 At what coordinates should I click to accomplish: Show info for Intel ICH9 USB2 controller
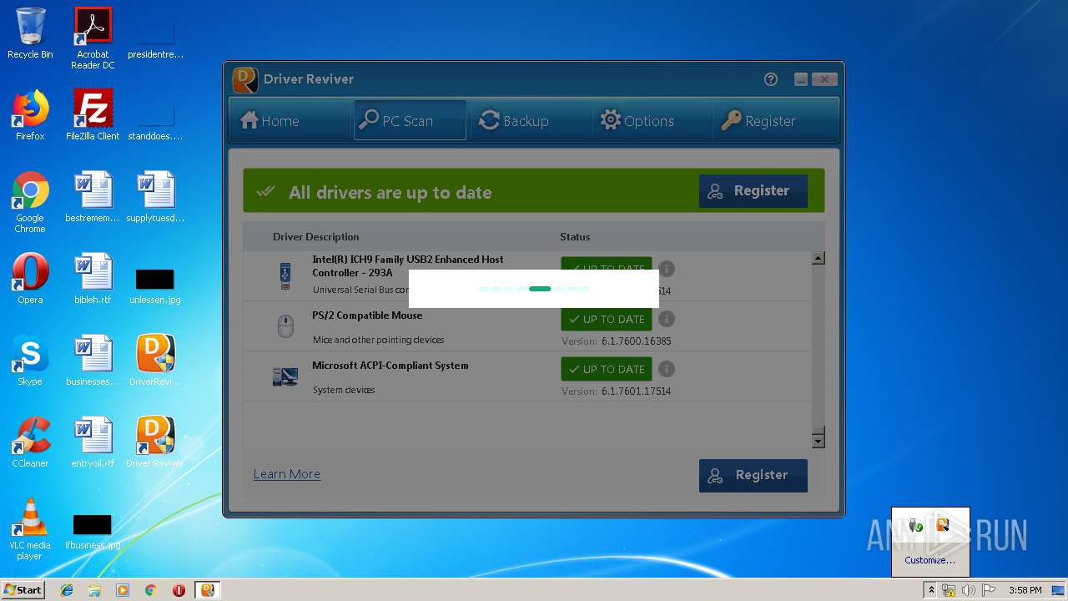(x=667, y=269)
